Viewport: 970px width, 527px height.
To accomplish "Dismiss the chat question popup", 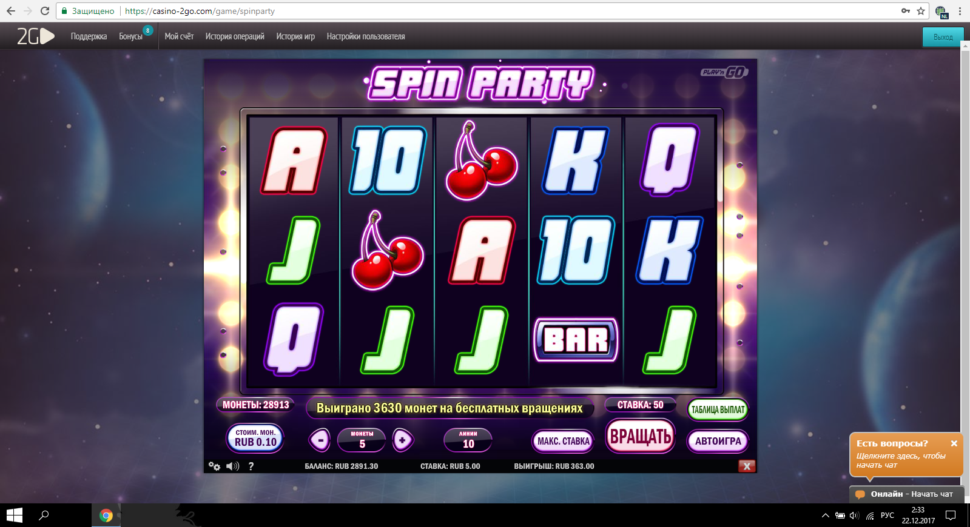I will pyautogui.click(x=954, y=443).
